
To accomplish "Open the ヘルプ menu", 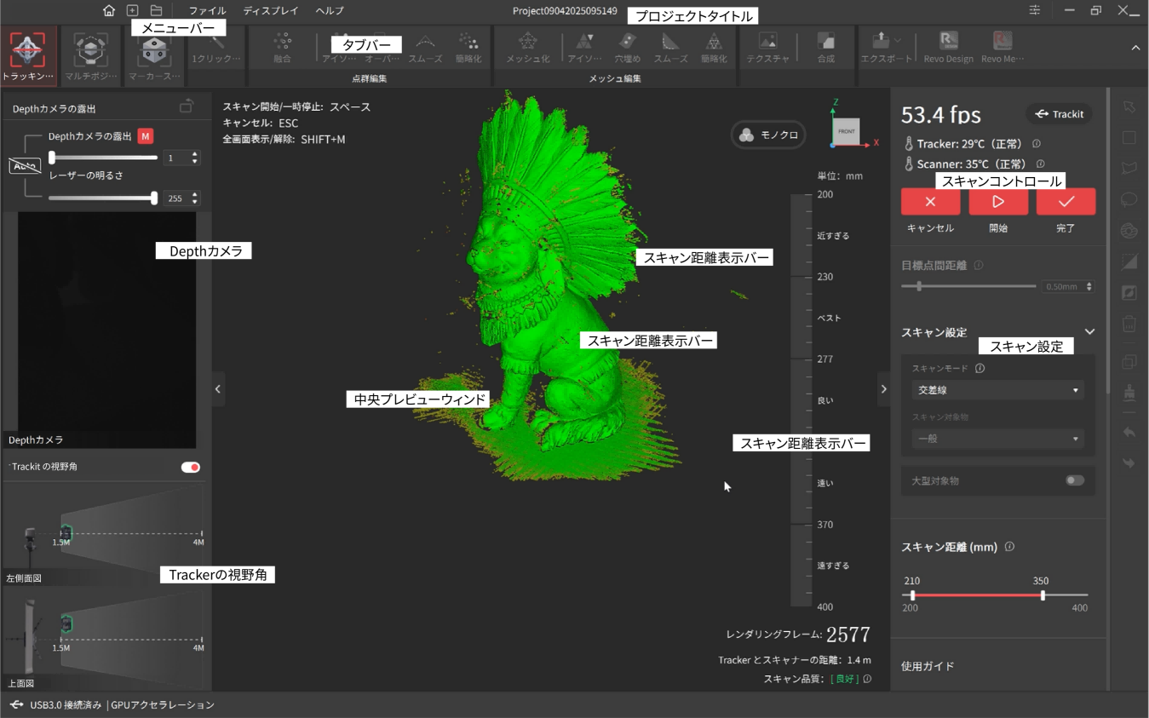I will [x=330, y=11].
